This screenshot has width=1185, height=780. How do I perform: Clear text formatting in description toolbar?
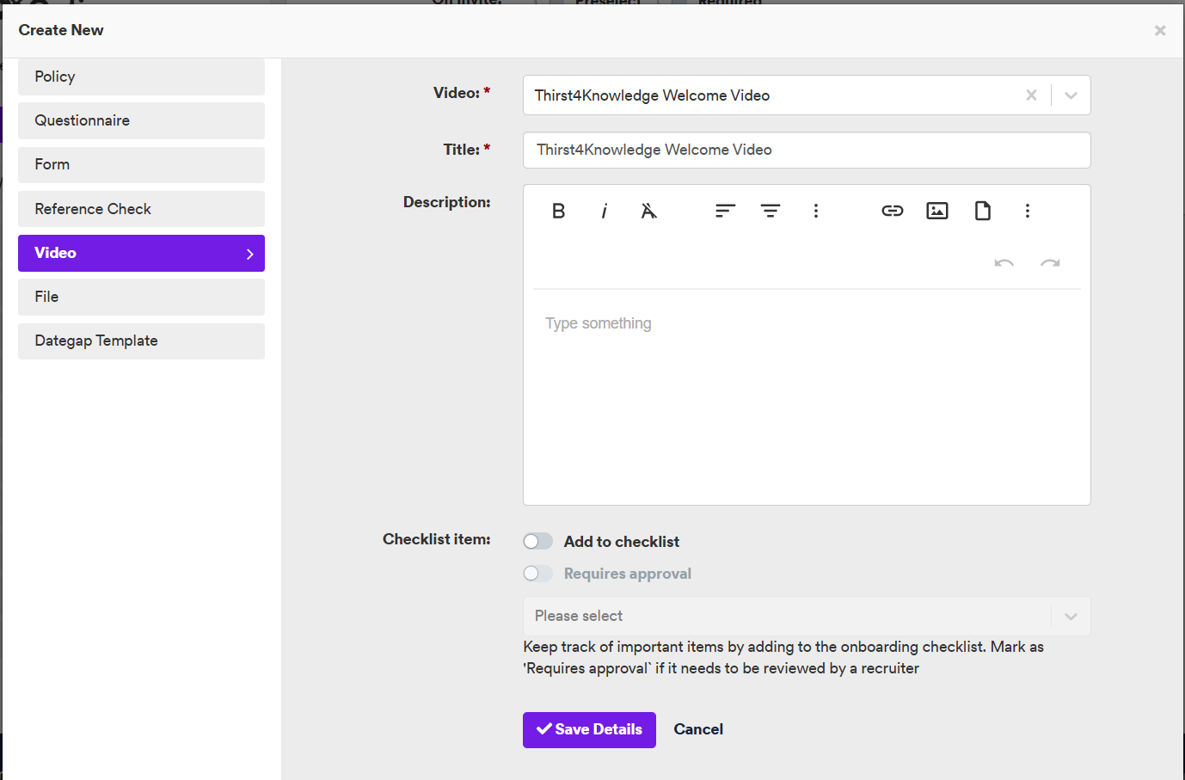[x=649, y=211]
